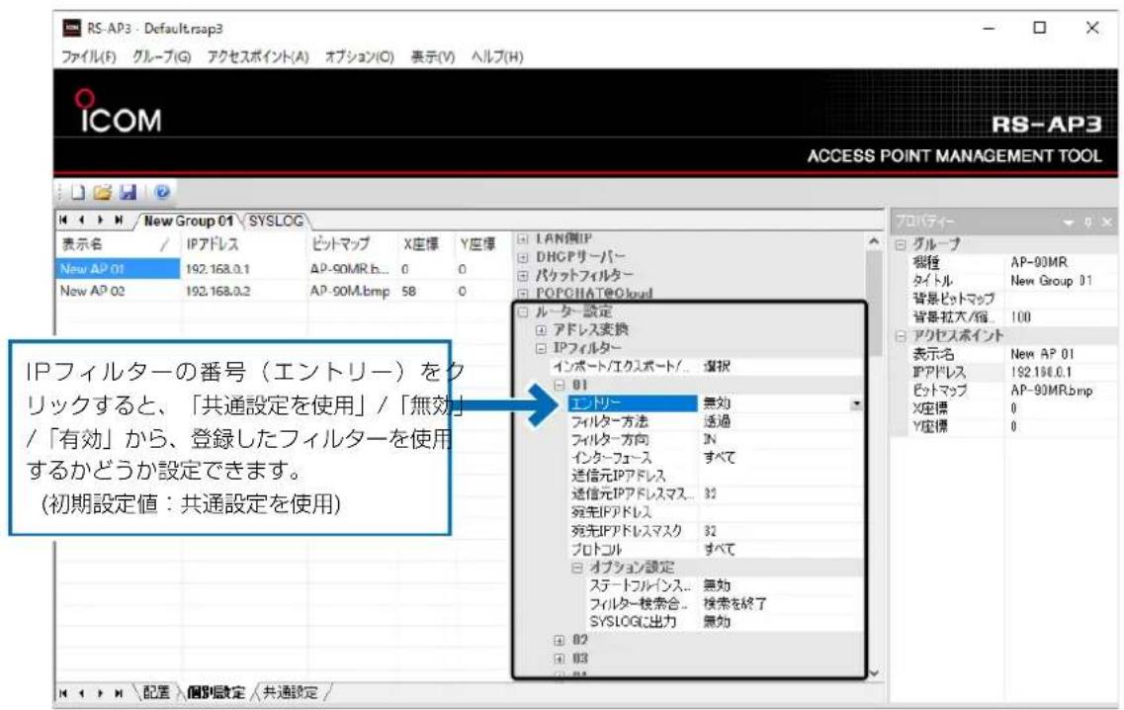Screen dimensions: 1124x710
Task: Expand the POPCHAT@Cloud tree node
Action: click(x=523, y=294)
